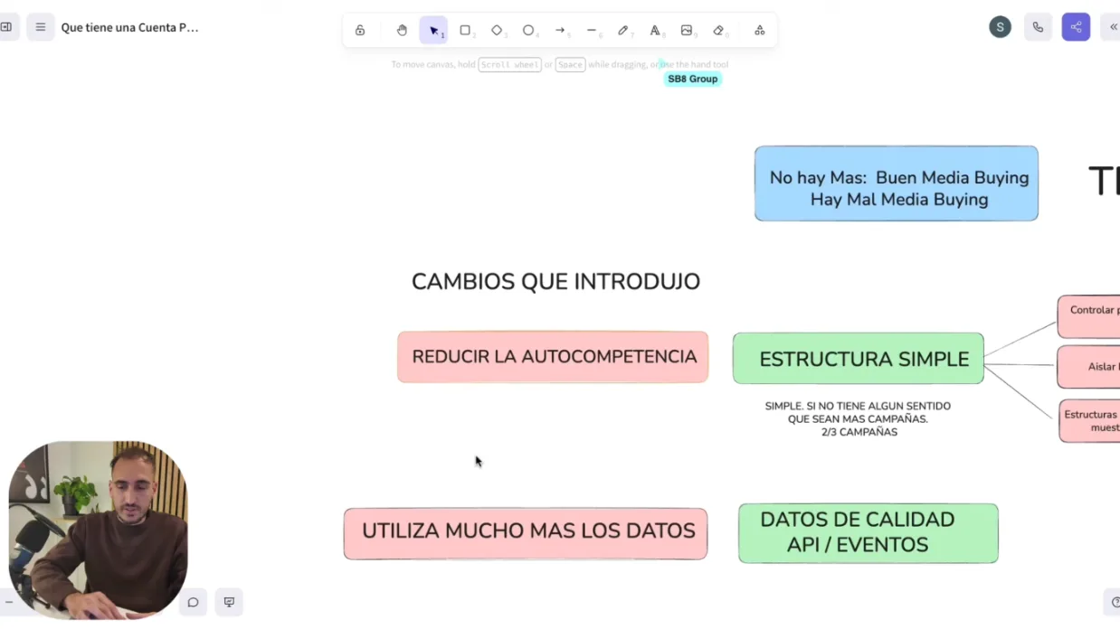Select the pink Controlar box

[1089, 316]
